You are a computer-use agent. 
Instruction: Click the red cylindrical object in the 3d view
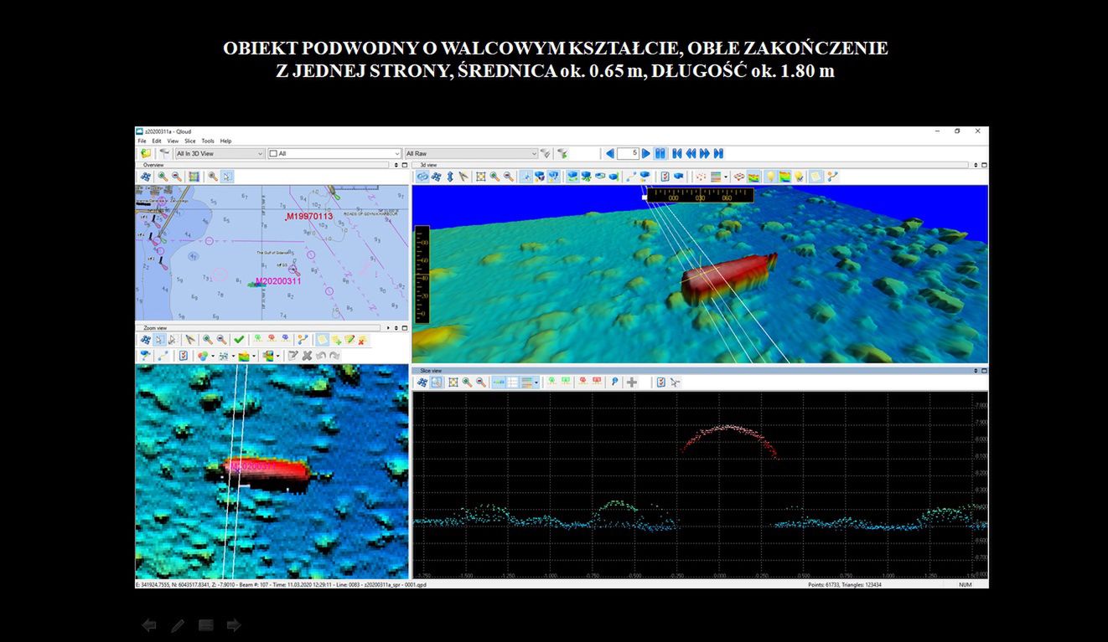pos(727,278)
